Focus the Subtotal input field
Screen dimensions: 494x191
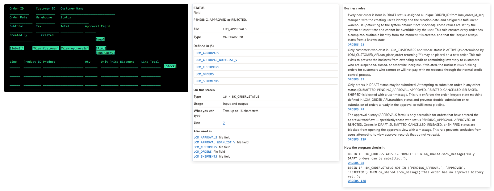click(x=21, y=31)
